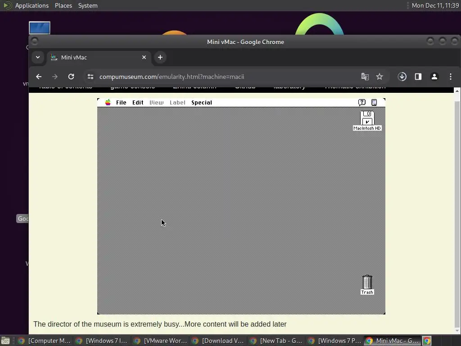
Task: Expand the tab search dropdown arrow
Action: coord(38,57)
